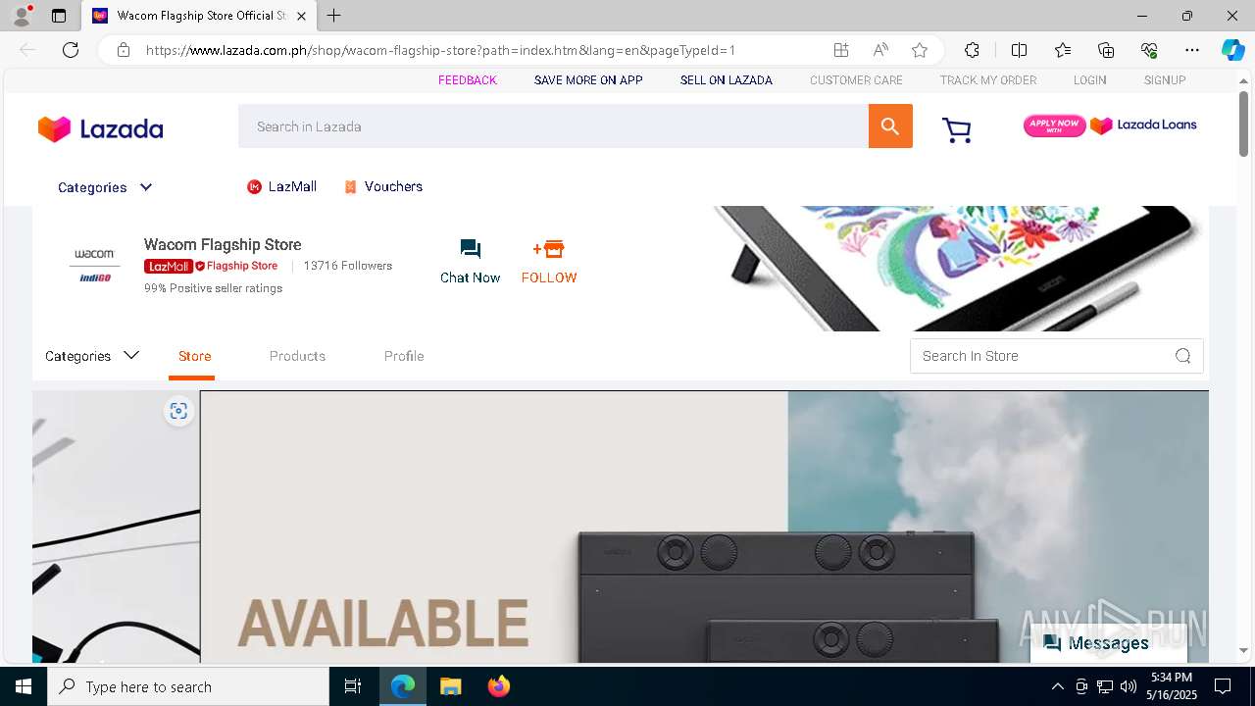The image size is (1255, 706).
Task: Click the scrollbar down arrow
Action: (1243, 650)
